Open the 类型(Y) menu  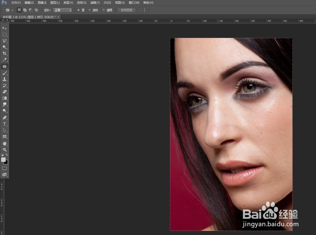point(68,3)
